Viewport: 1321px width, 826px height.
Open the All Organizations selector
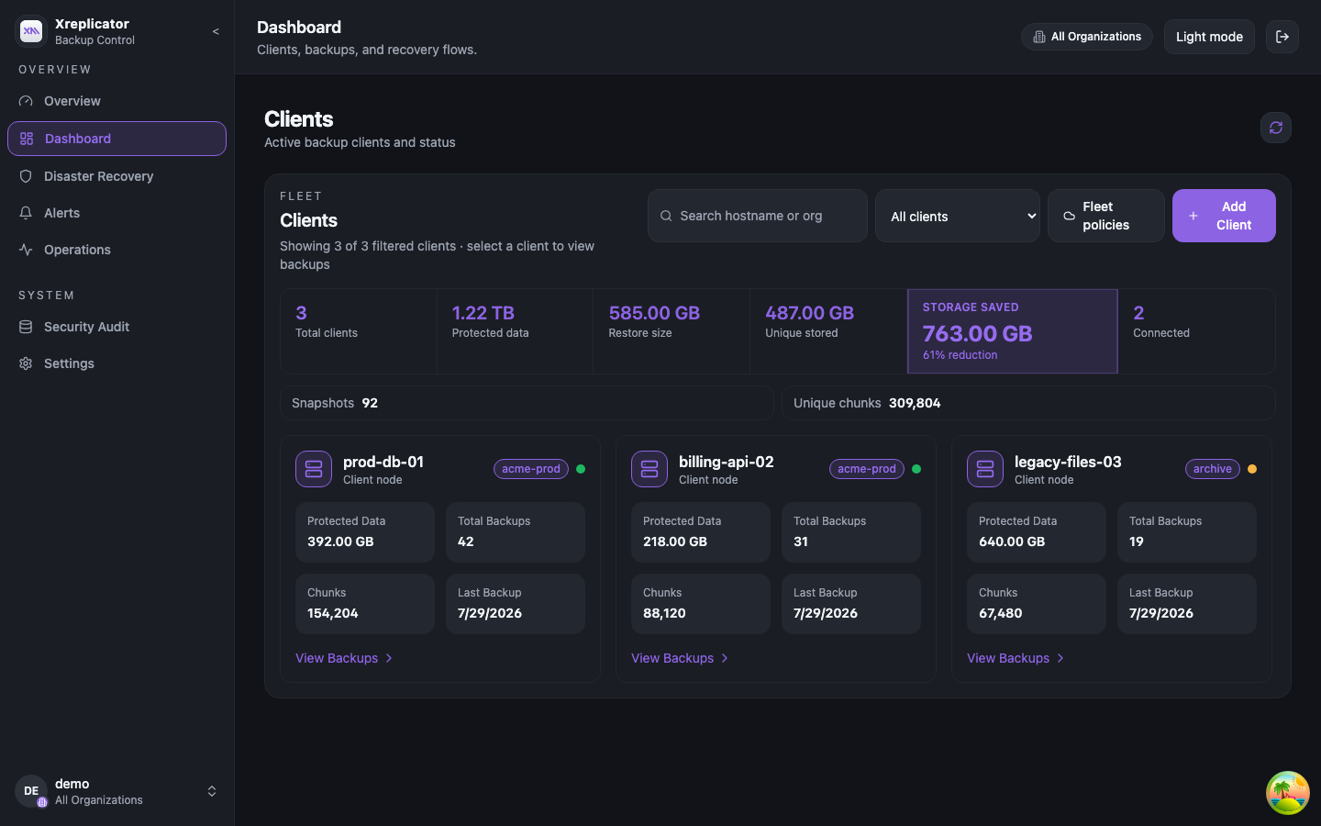coord(1087,37)
